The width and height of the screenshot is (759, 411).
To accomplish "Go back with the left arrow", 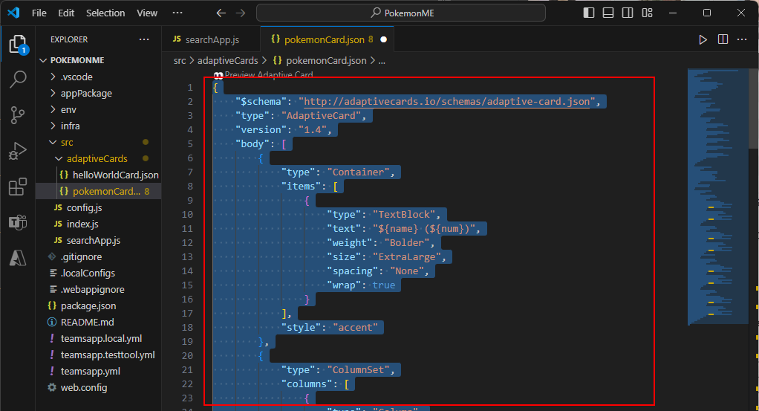I will [221, 13].
